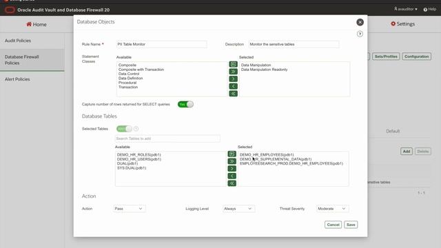Click the Save button
This screenshot has height=248, width=441.
[351, 225]
